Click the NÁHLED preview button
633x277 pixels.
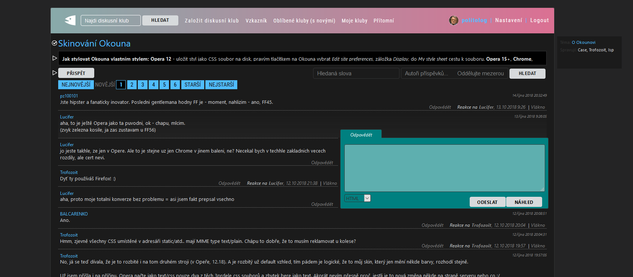click(x=524, y=202)
